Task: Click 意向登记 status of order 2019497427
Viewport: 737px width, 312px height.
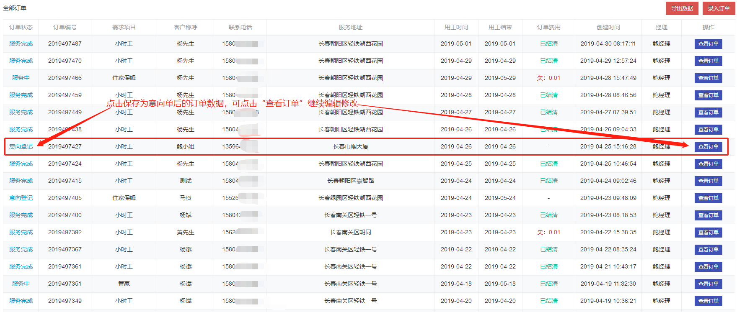Action: coord(21,146)
